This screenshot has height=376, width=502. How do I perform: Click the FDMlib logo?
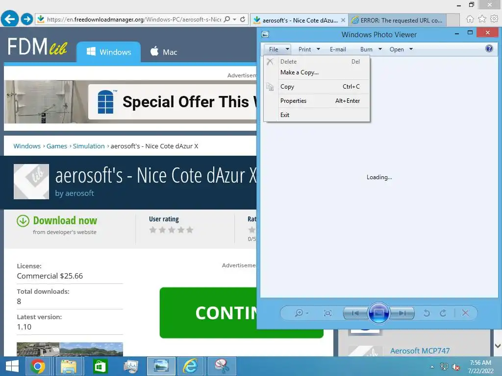(x=37, y=47)
